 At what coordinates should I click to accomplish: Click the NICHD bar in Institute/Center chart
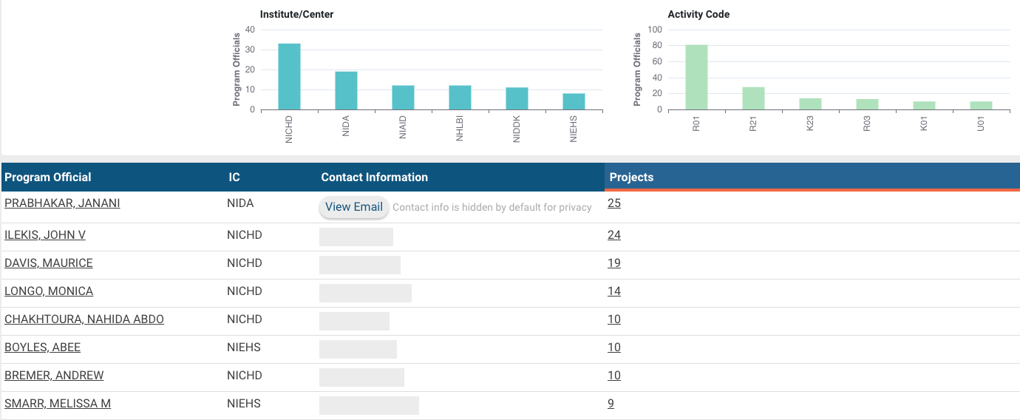[x=289, y=77]
